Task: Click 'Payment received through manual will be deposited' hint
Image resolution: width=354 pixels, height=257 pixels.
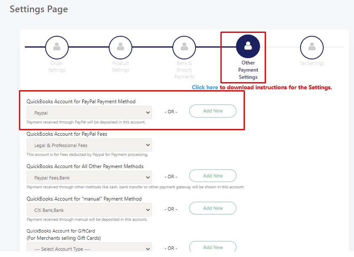Action: tap(87, 220)
